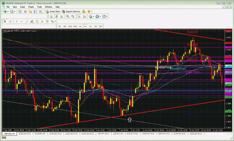Select the Fibonacci retracement tool
Viewport: 234px width, 141px height.
point(37,21)
